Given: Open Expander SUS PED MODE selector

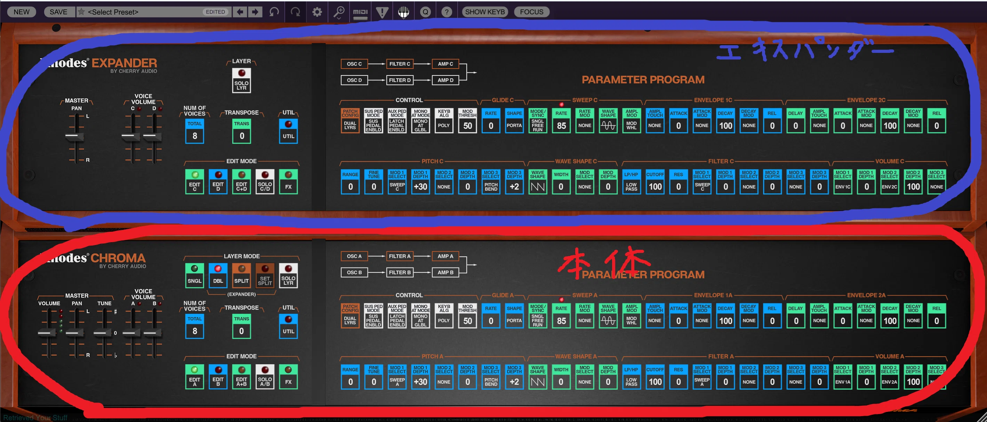Looking at the screenshot, I should [374, 121].
